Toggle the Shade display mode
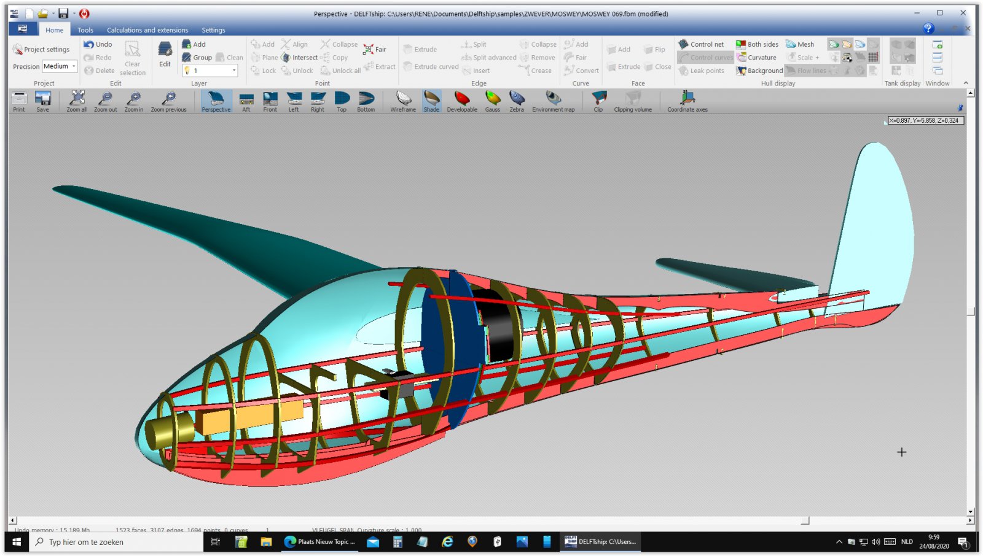 coord(432,101)
